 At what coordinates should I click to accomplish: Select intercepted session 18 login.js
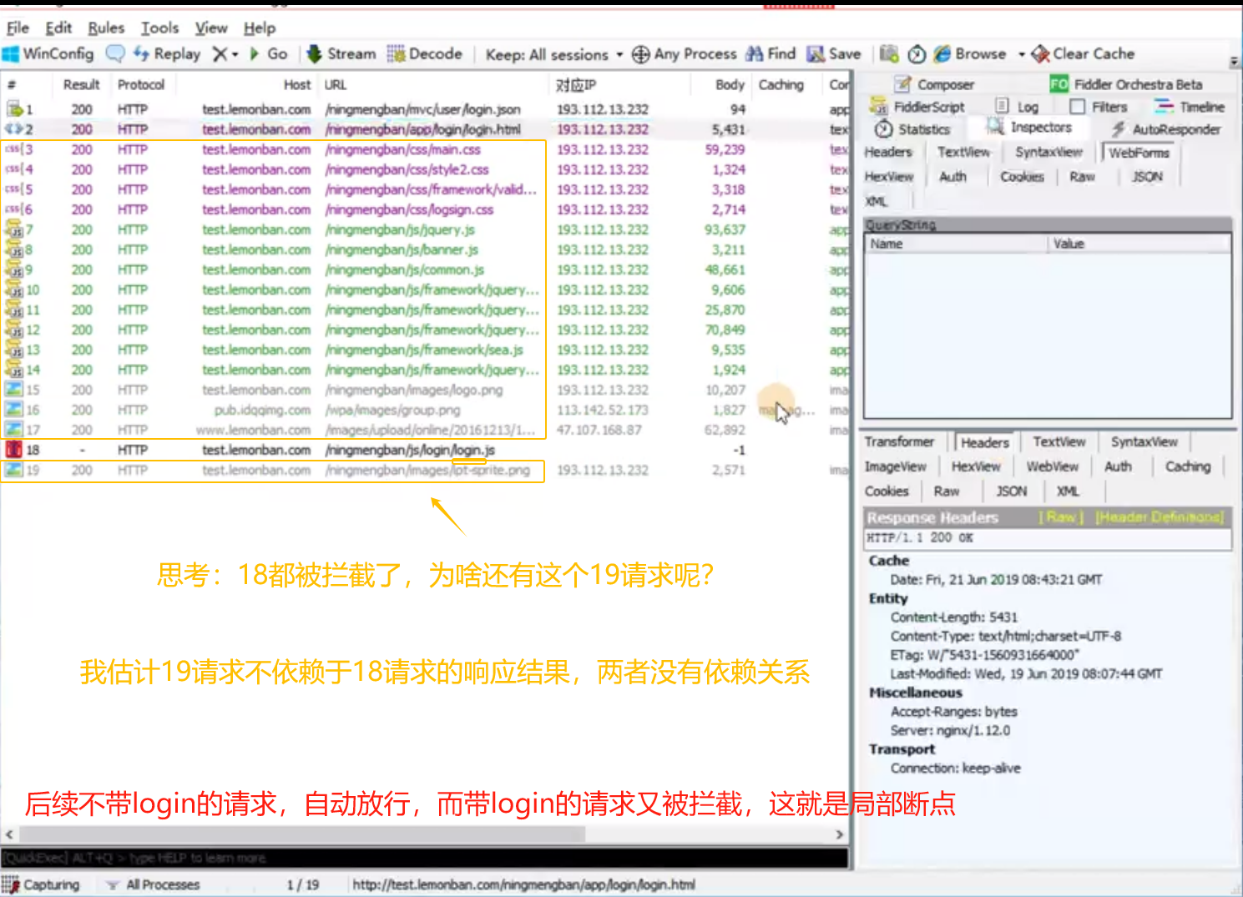[x=424, y=450]
